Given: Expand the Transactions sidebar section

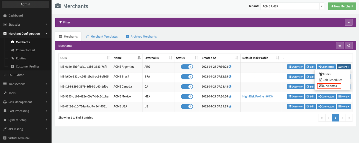Looking at the screenshot, I should [25, 84].
